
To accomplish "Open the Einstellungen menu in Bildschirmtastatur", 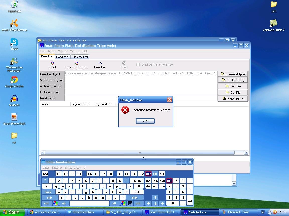I will click(x=73, y=168).
